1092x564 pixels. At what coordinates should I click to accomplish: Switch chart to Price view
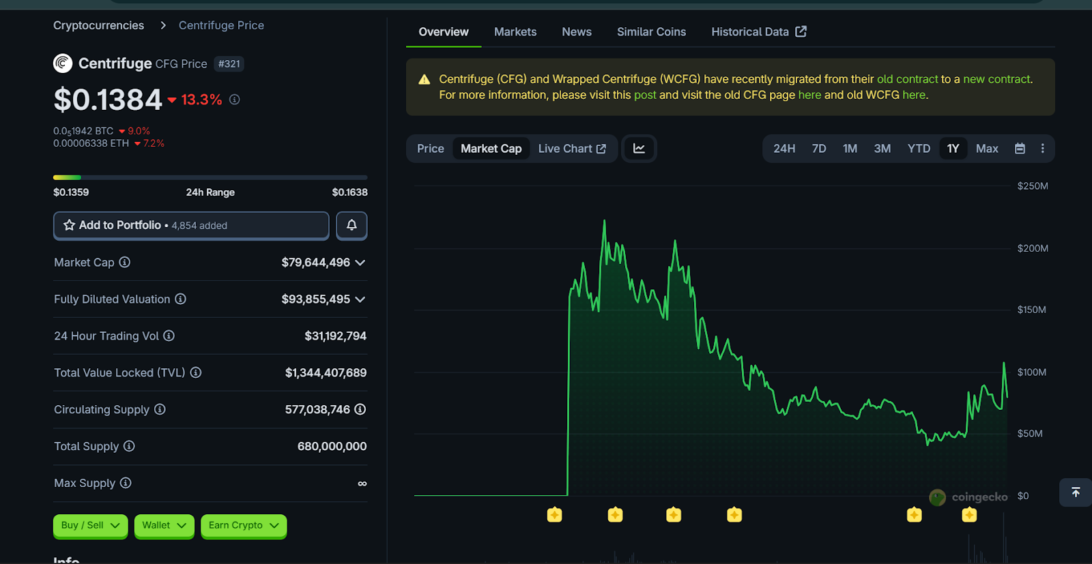(x=431, y=149)
